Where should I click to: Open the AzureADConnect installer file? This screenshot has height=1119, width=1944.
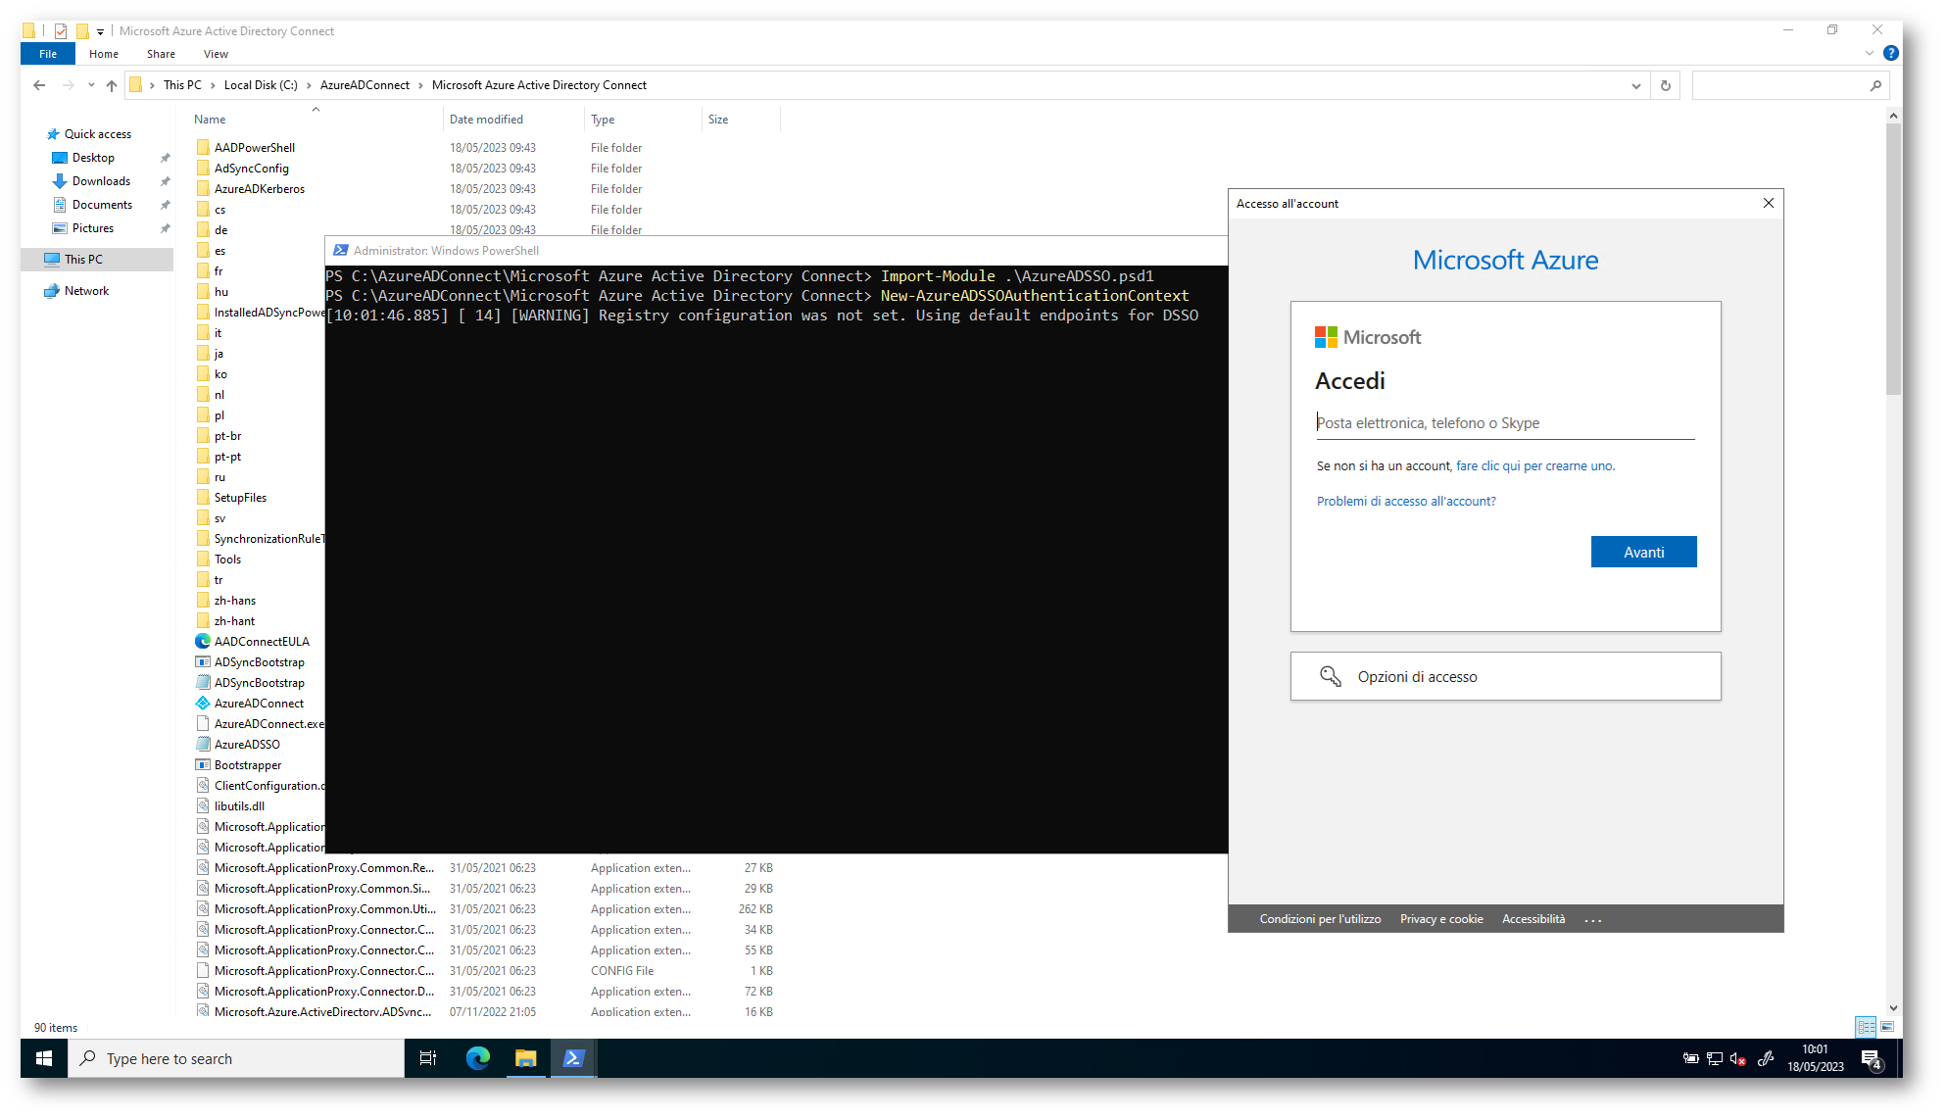coord(259,704)
